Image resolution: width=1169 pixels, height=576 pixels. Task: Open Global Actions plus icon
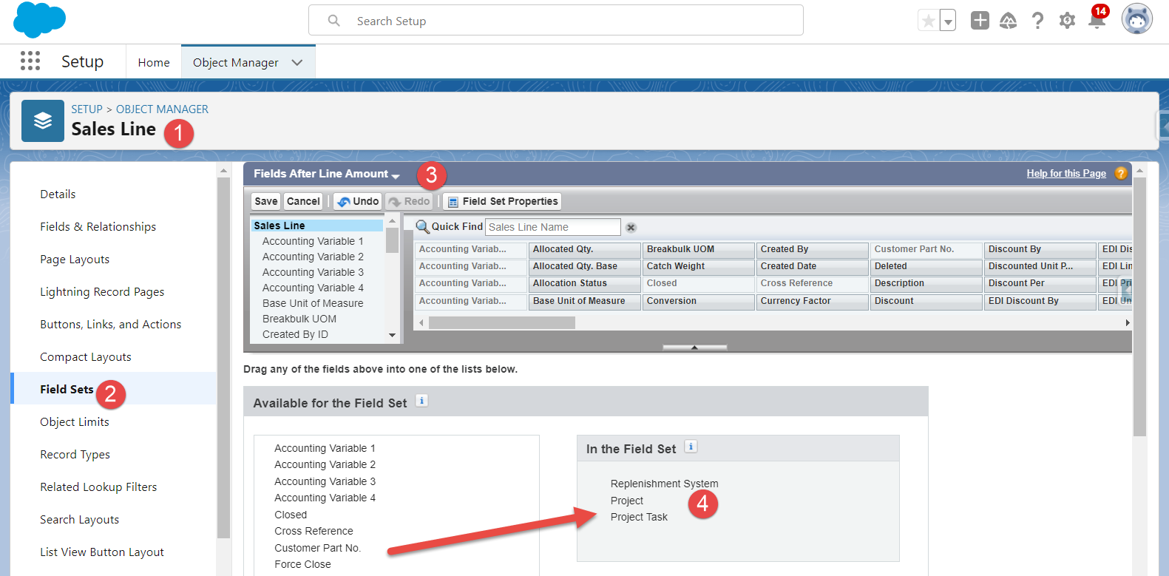pyautogui.click(x=980, y=21)
